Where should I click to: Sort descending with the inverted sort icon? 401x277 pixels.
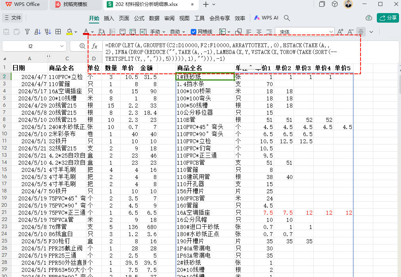pyautogui.click(x=48, y=32)
